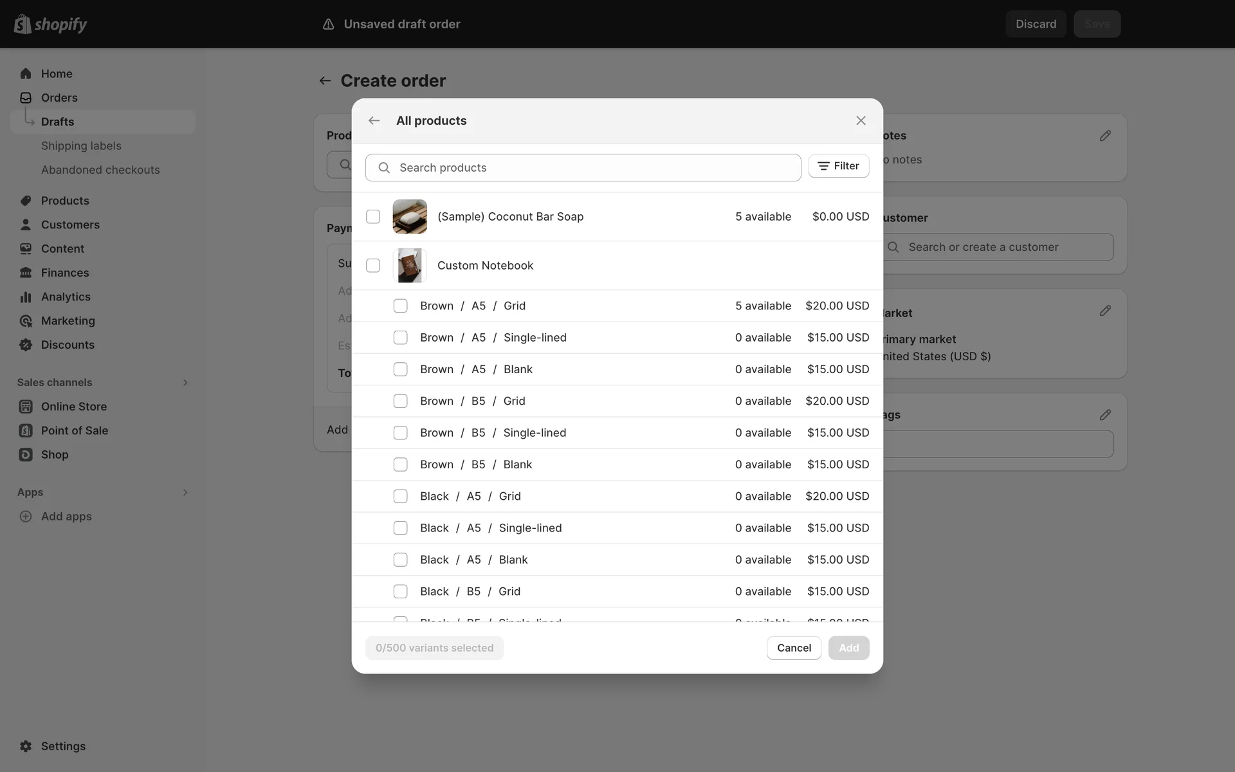Expand the Apps section chevron
This screenshot has width=1235, height=772.
tap(185, 492)
